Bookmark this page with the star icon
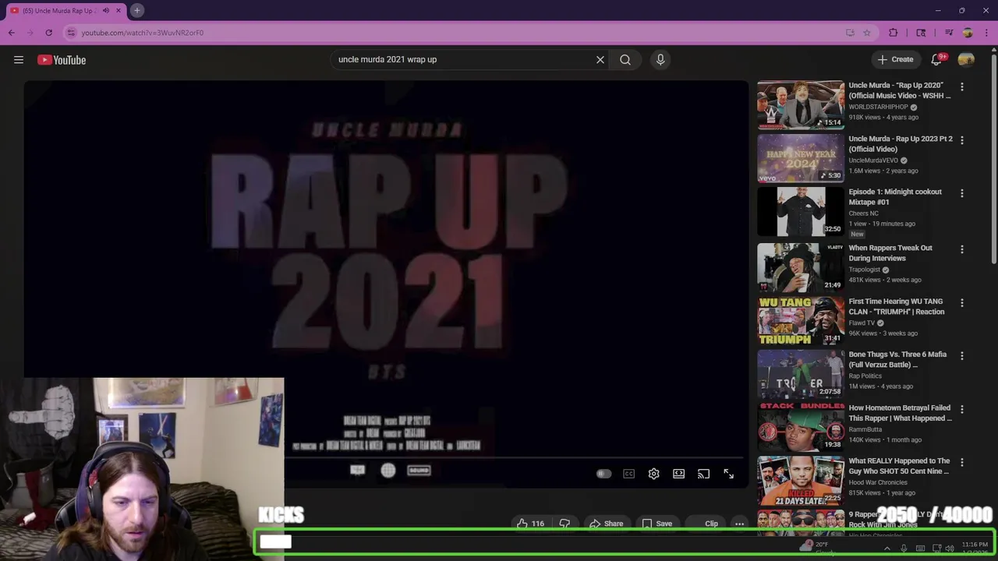This screenshot has height=561, width=998. point(867,33)
